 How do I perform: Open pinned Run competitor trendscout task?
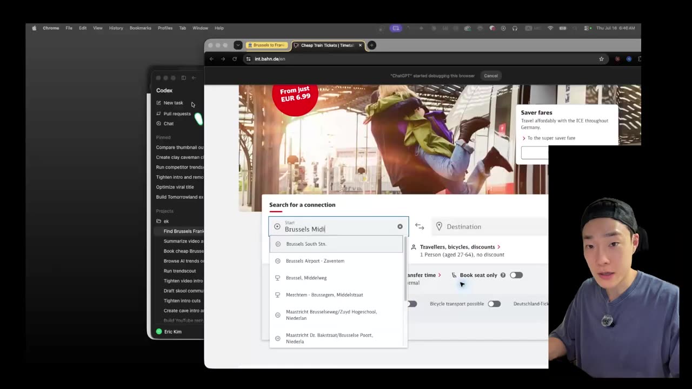click(179, 167)
